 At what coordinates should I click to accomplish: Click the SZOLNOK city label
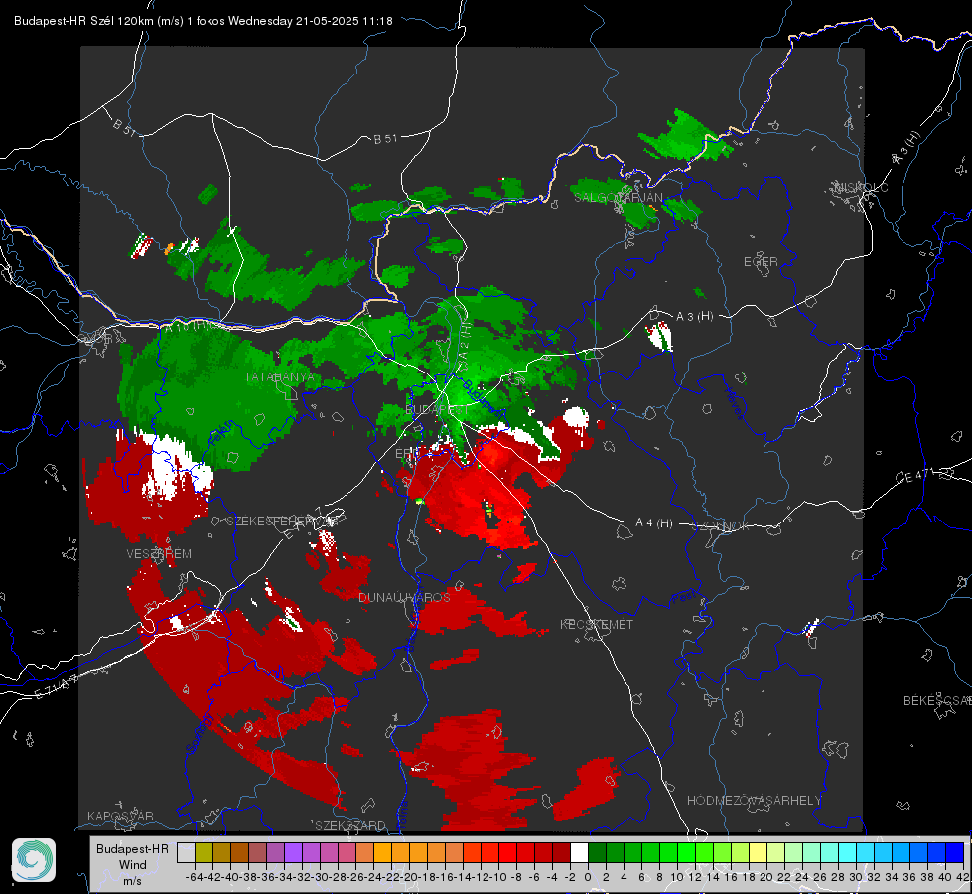point(721,526)
